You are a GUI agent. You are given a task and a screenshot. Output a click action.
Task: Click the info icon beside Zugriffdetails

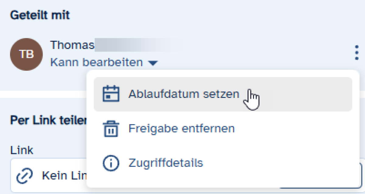point(111,163)
